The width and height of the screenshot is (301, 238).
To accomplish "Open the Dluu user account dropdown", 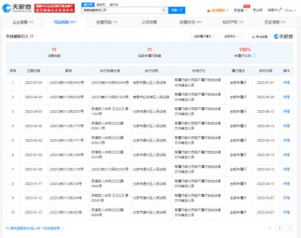I will coord(291,10).
